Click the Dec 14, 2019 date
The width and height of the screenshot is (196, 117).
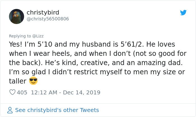pyautogui.click(x=82, y=92)
